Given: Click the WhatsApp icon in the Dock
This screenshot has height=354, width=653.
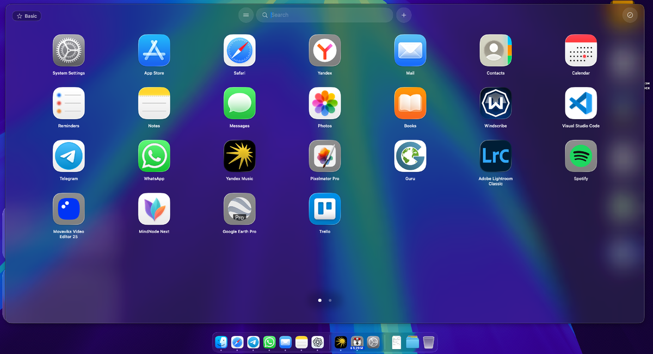Looking at the screenshot, I should tap(269, 342).
